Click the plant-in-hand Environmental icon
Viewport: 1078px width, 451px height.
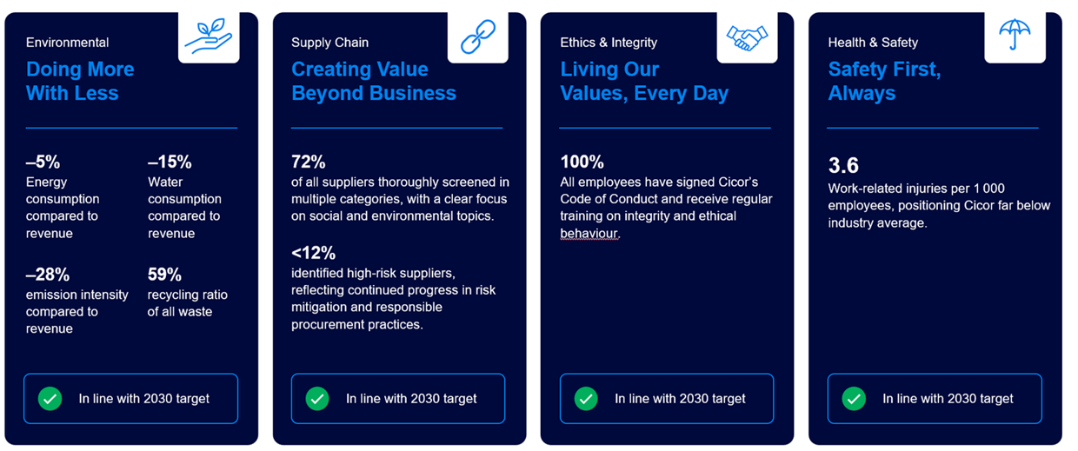(x=209, y=37)
